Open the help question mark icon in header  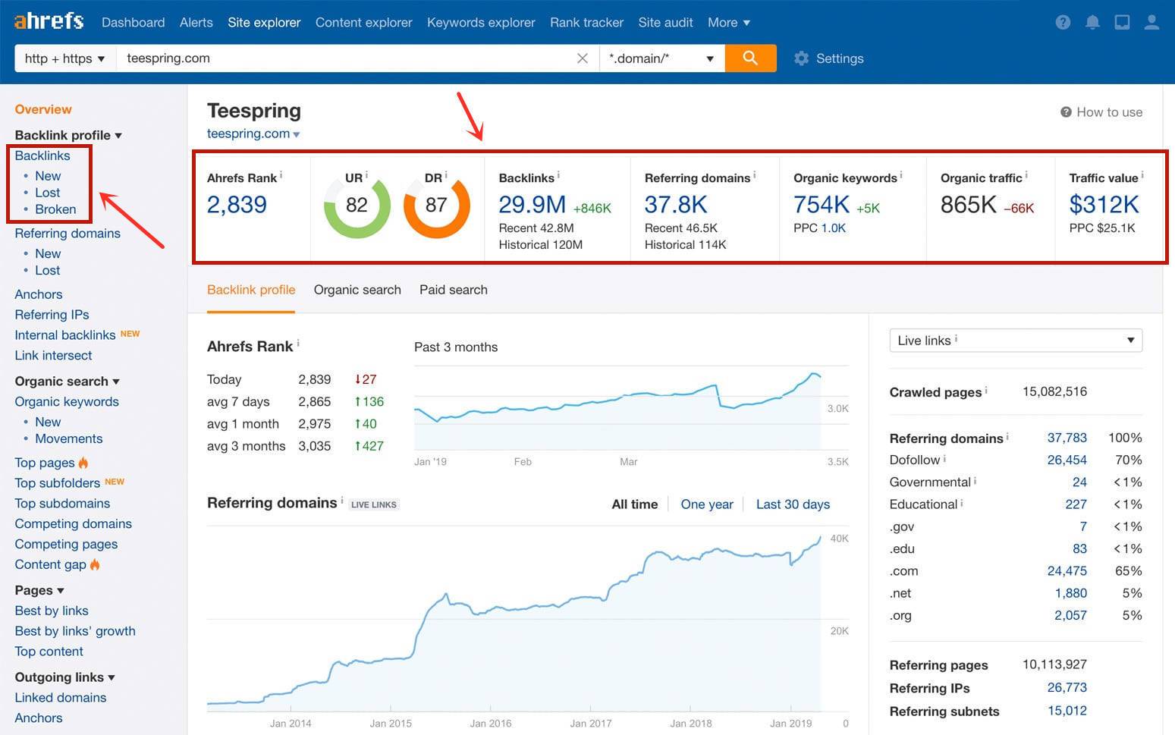(1063, 22)
